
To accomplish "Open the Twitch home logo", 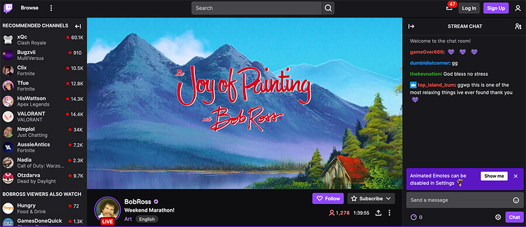I will (x=8, y=8).
